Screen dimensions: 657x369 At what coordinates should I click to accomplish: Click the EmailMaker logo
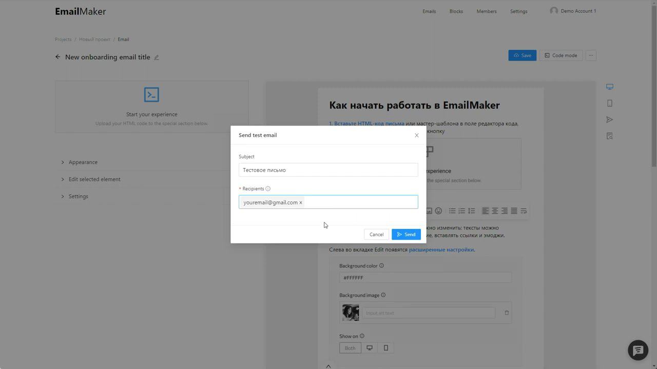pos(81,11)
